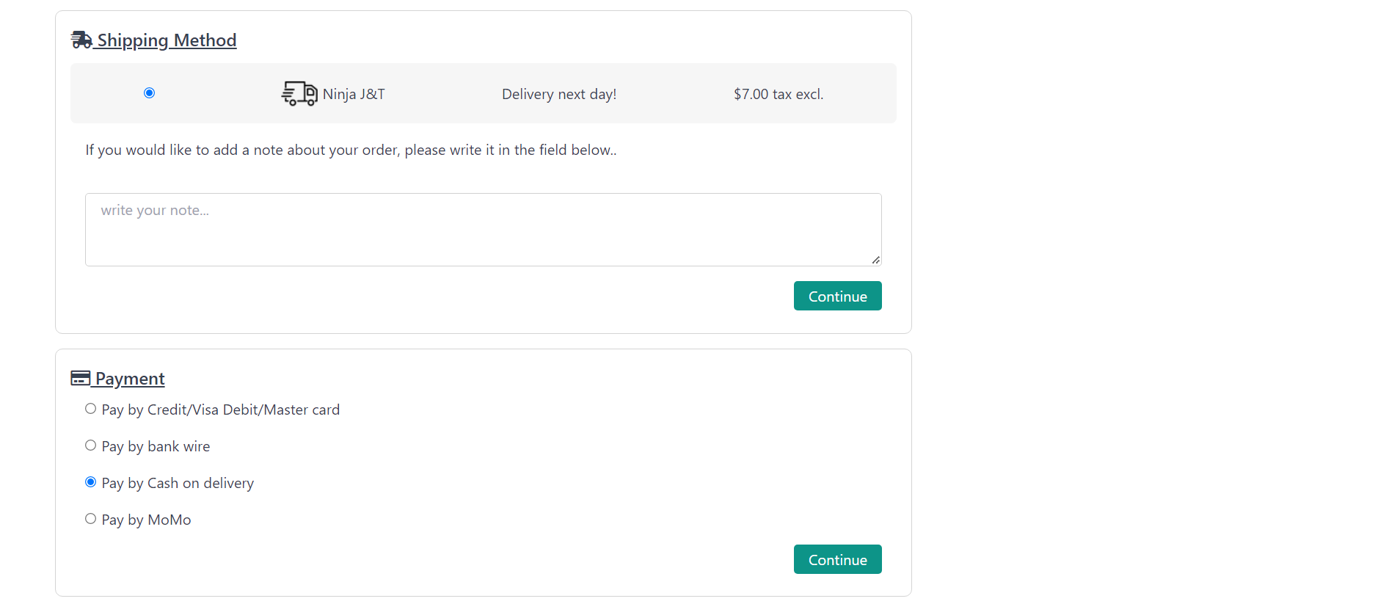Choose Pay by Credit/Visa Debit/Master card option

pos(90,409)
